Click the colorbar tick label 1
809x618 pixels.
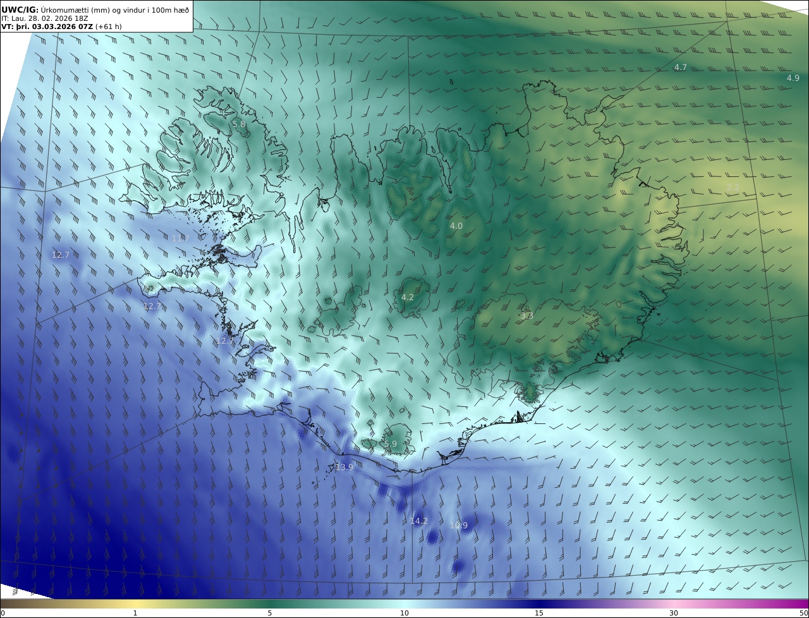(x=135, y=613)
